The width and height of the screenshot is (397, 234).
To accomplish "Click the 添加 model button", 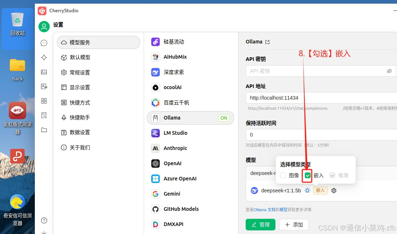I will (294, 224).
